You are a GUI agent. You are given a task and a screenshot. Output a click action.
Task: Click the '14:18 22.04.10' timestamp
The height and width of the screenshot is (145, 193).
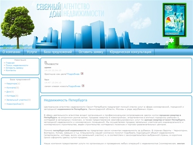tap(53, 70)
